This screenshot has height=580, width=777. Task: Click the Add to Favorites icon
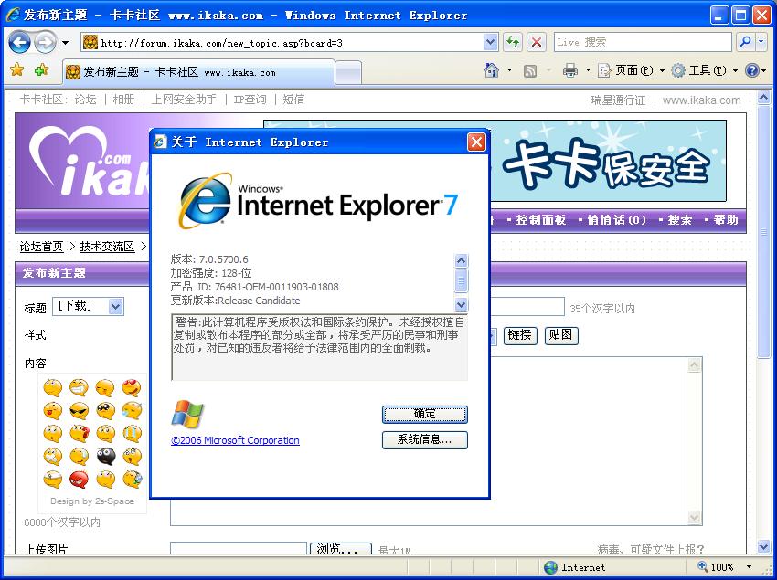pos(42,69)
